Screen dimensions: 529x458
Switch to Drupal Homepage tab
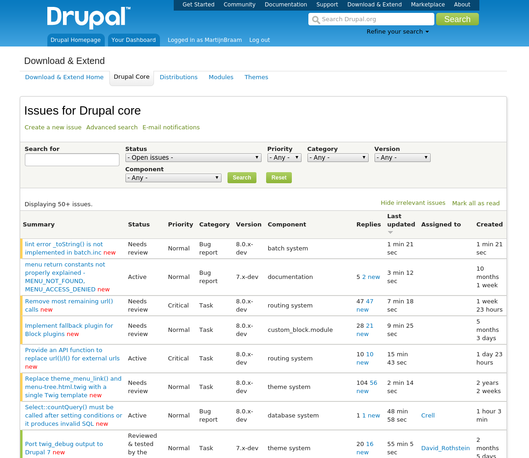[x=75, y=40]
